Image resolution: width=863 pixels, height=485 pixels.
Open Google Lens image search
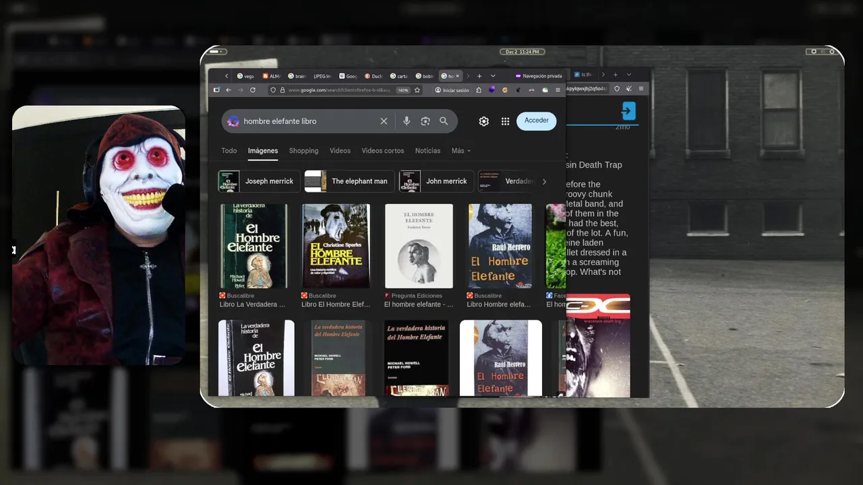(425, 121)
